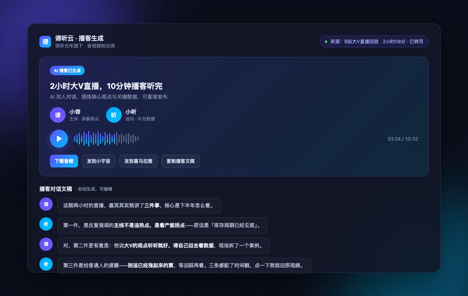The width and height of the screenshot is (468, 296).
Task: Click transcript line 这期两小时的直播，嘉宾其实就讲了三件事
Action: (x=139, y=205)
